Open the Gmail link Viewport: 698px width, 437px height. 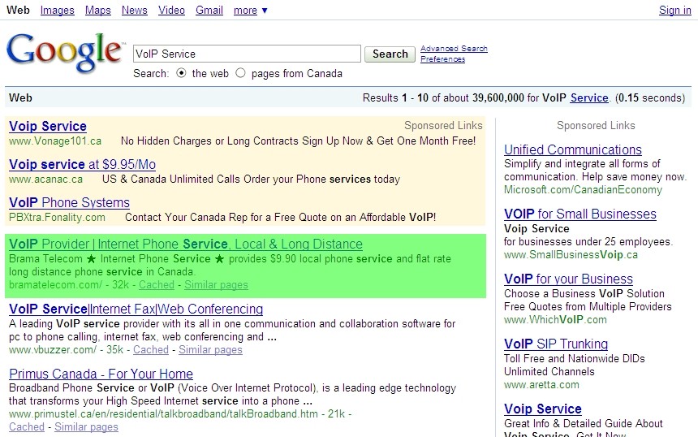click(209, 11)
